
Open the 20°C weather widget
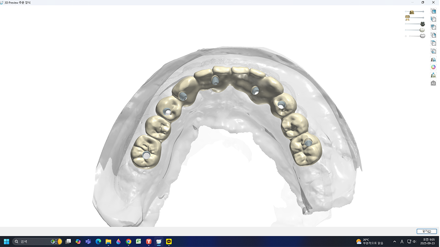click(370, 242)
